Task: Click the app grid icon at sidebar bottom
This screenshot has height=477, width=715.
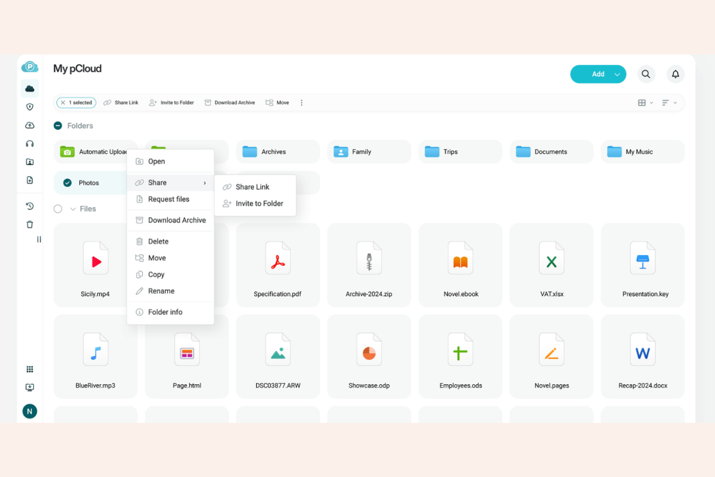Action: 29,369
